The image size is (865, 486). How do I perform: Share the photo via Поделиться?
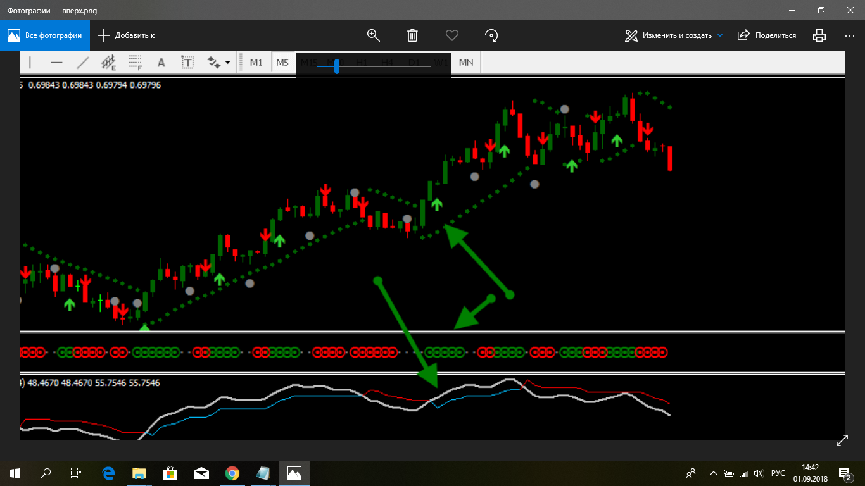pyautogui.click(x=767, y=35)
